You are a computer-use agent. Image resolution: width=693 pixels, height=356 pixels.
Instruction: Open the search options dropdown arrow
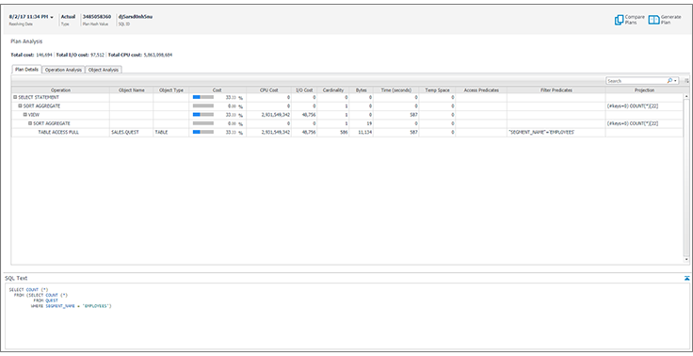[x=675, y=81]
